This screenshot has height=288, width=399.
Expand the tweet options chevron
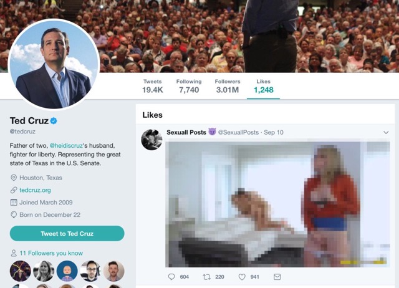tap(386, 132)
